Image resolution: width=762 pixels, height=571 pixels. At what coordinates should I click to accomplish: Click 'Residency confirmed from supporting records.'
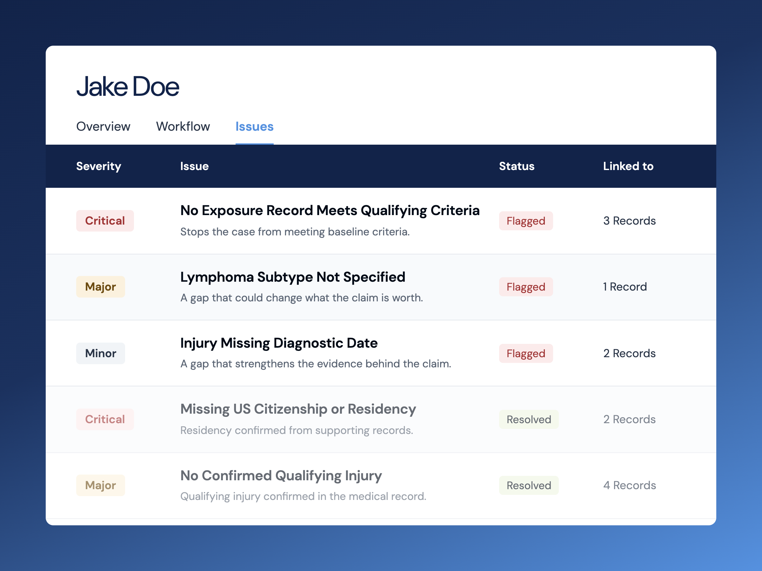pos(297,430)
